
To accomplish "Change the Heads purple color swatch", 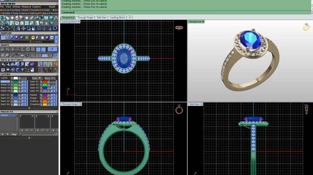I will tap(45, 95).
